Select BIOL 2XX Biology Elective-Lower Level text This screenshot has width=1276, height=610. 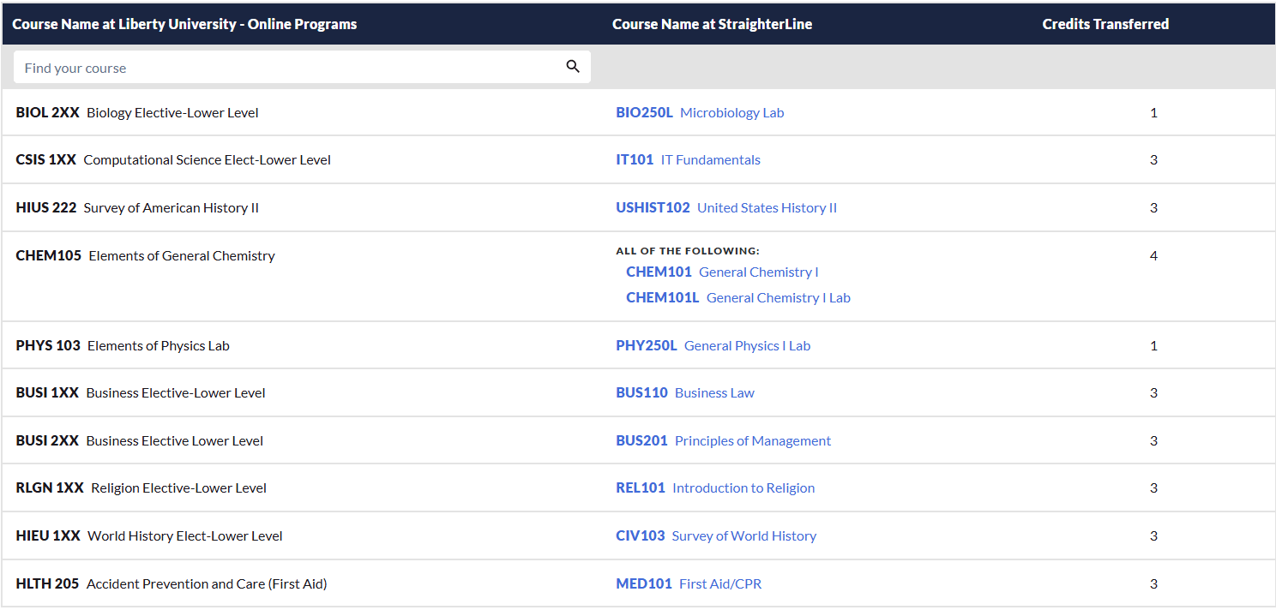(x=137, y=112)
